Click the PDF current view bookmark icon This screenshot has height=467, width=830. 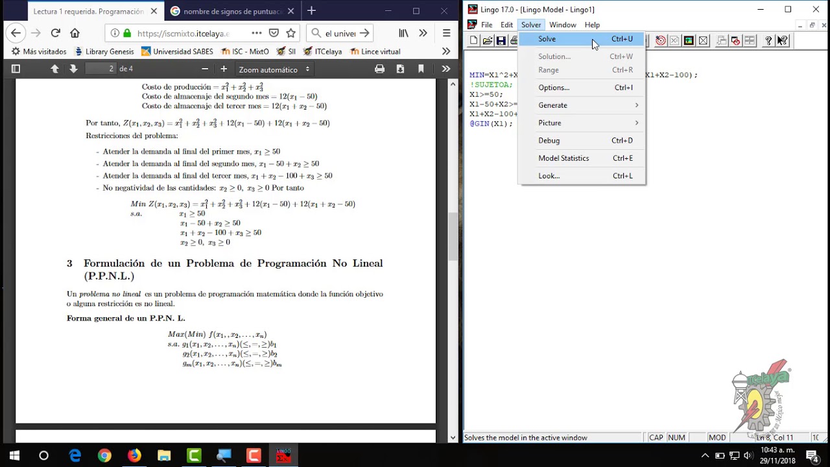coord(421,69)
